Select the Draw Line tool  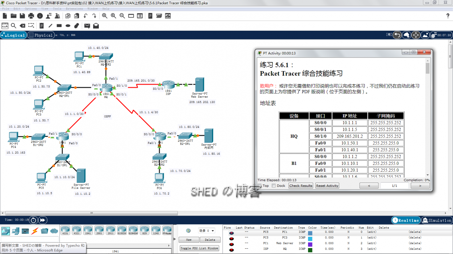click(x=50, y=25)
